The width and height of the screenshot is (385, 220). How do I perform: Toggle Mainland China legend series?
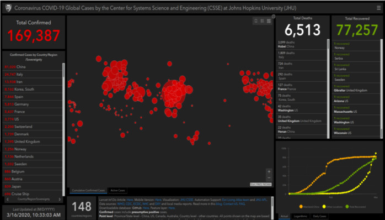point(309,207)
